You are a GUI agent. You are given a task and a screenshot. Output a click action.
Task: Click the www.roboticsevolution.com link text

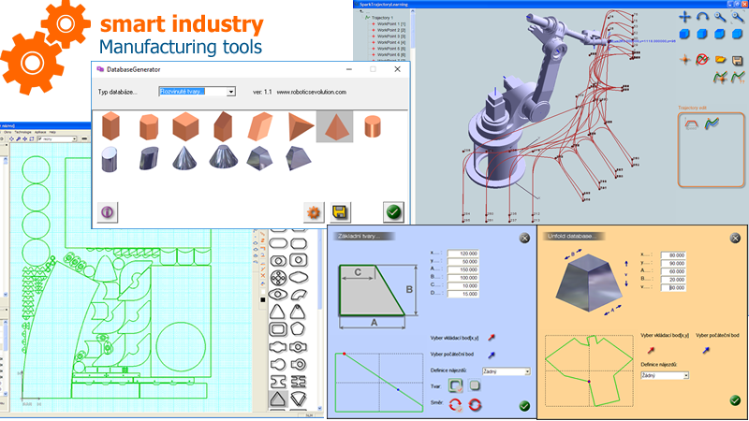click(x=312, y=92)
